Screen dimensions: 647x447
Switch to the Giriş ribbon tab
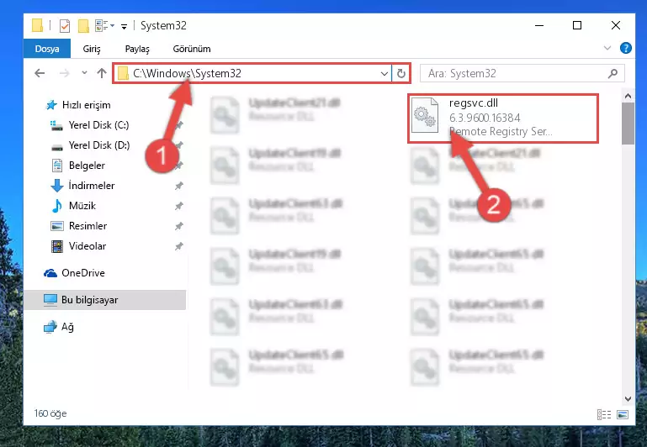tap(92, 49)
